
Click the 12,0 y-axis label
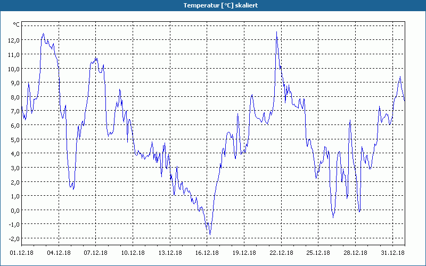(14, 40)
